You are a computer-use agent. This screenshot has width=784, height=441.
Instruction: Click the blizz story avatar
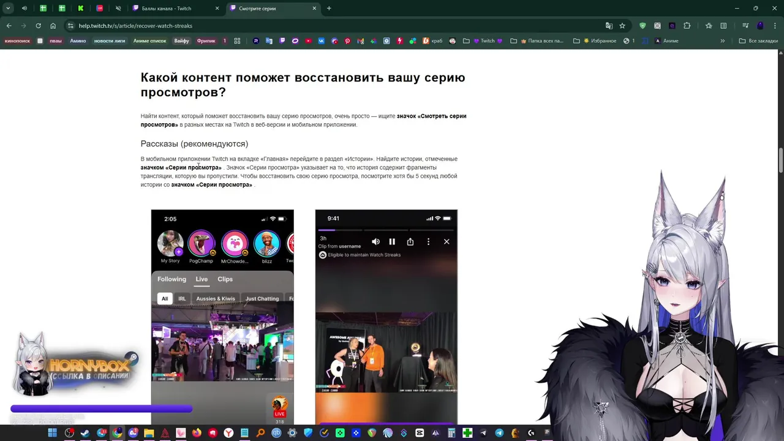pos(266,244)
